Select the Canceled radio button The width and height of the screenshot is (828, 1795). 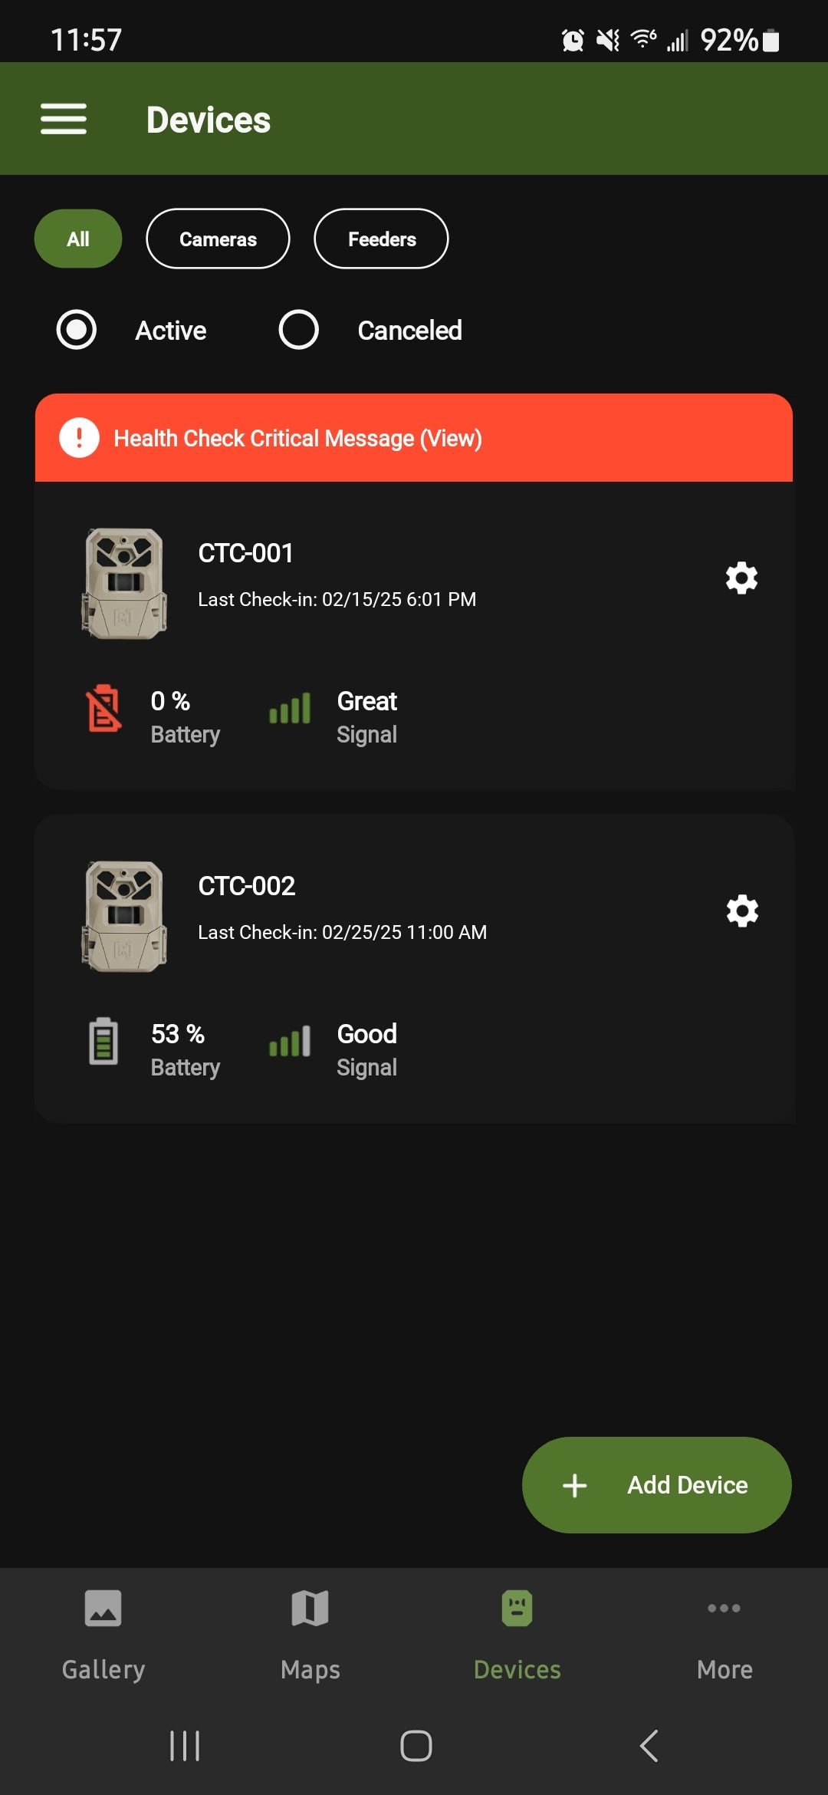(298, 330)
